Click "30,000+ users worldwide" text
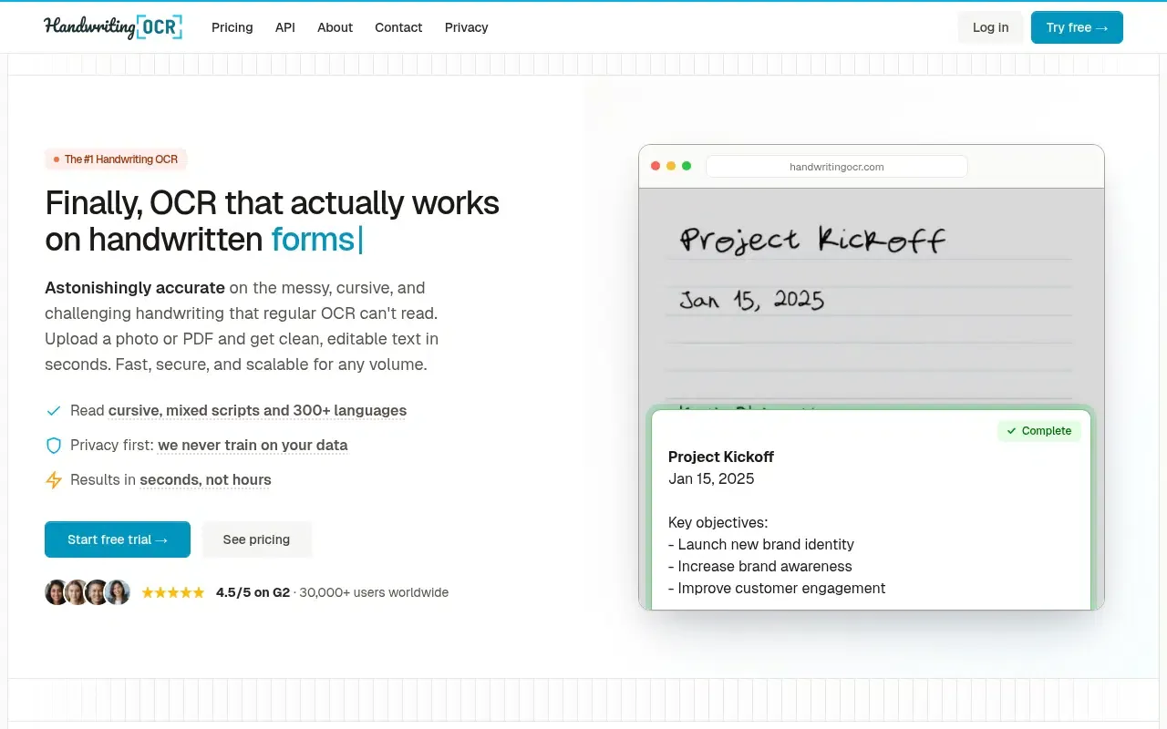This screenshot has width=1167, height=729. [x=374, y=592]
